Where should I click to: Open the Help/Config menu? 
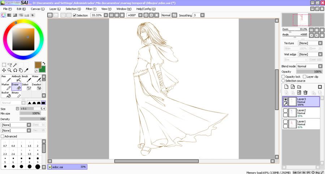pos(146,9)
